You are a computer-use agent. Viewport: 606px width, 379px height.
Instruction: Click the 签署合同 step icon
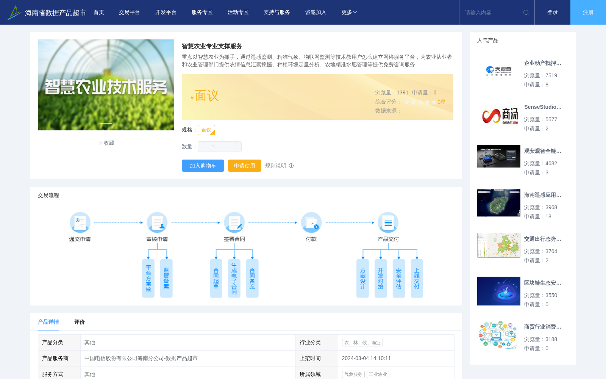(234, 222)
